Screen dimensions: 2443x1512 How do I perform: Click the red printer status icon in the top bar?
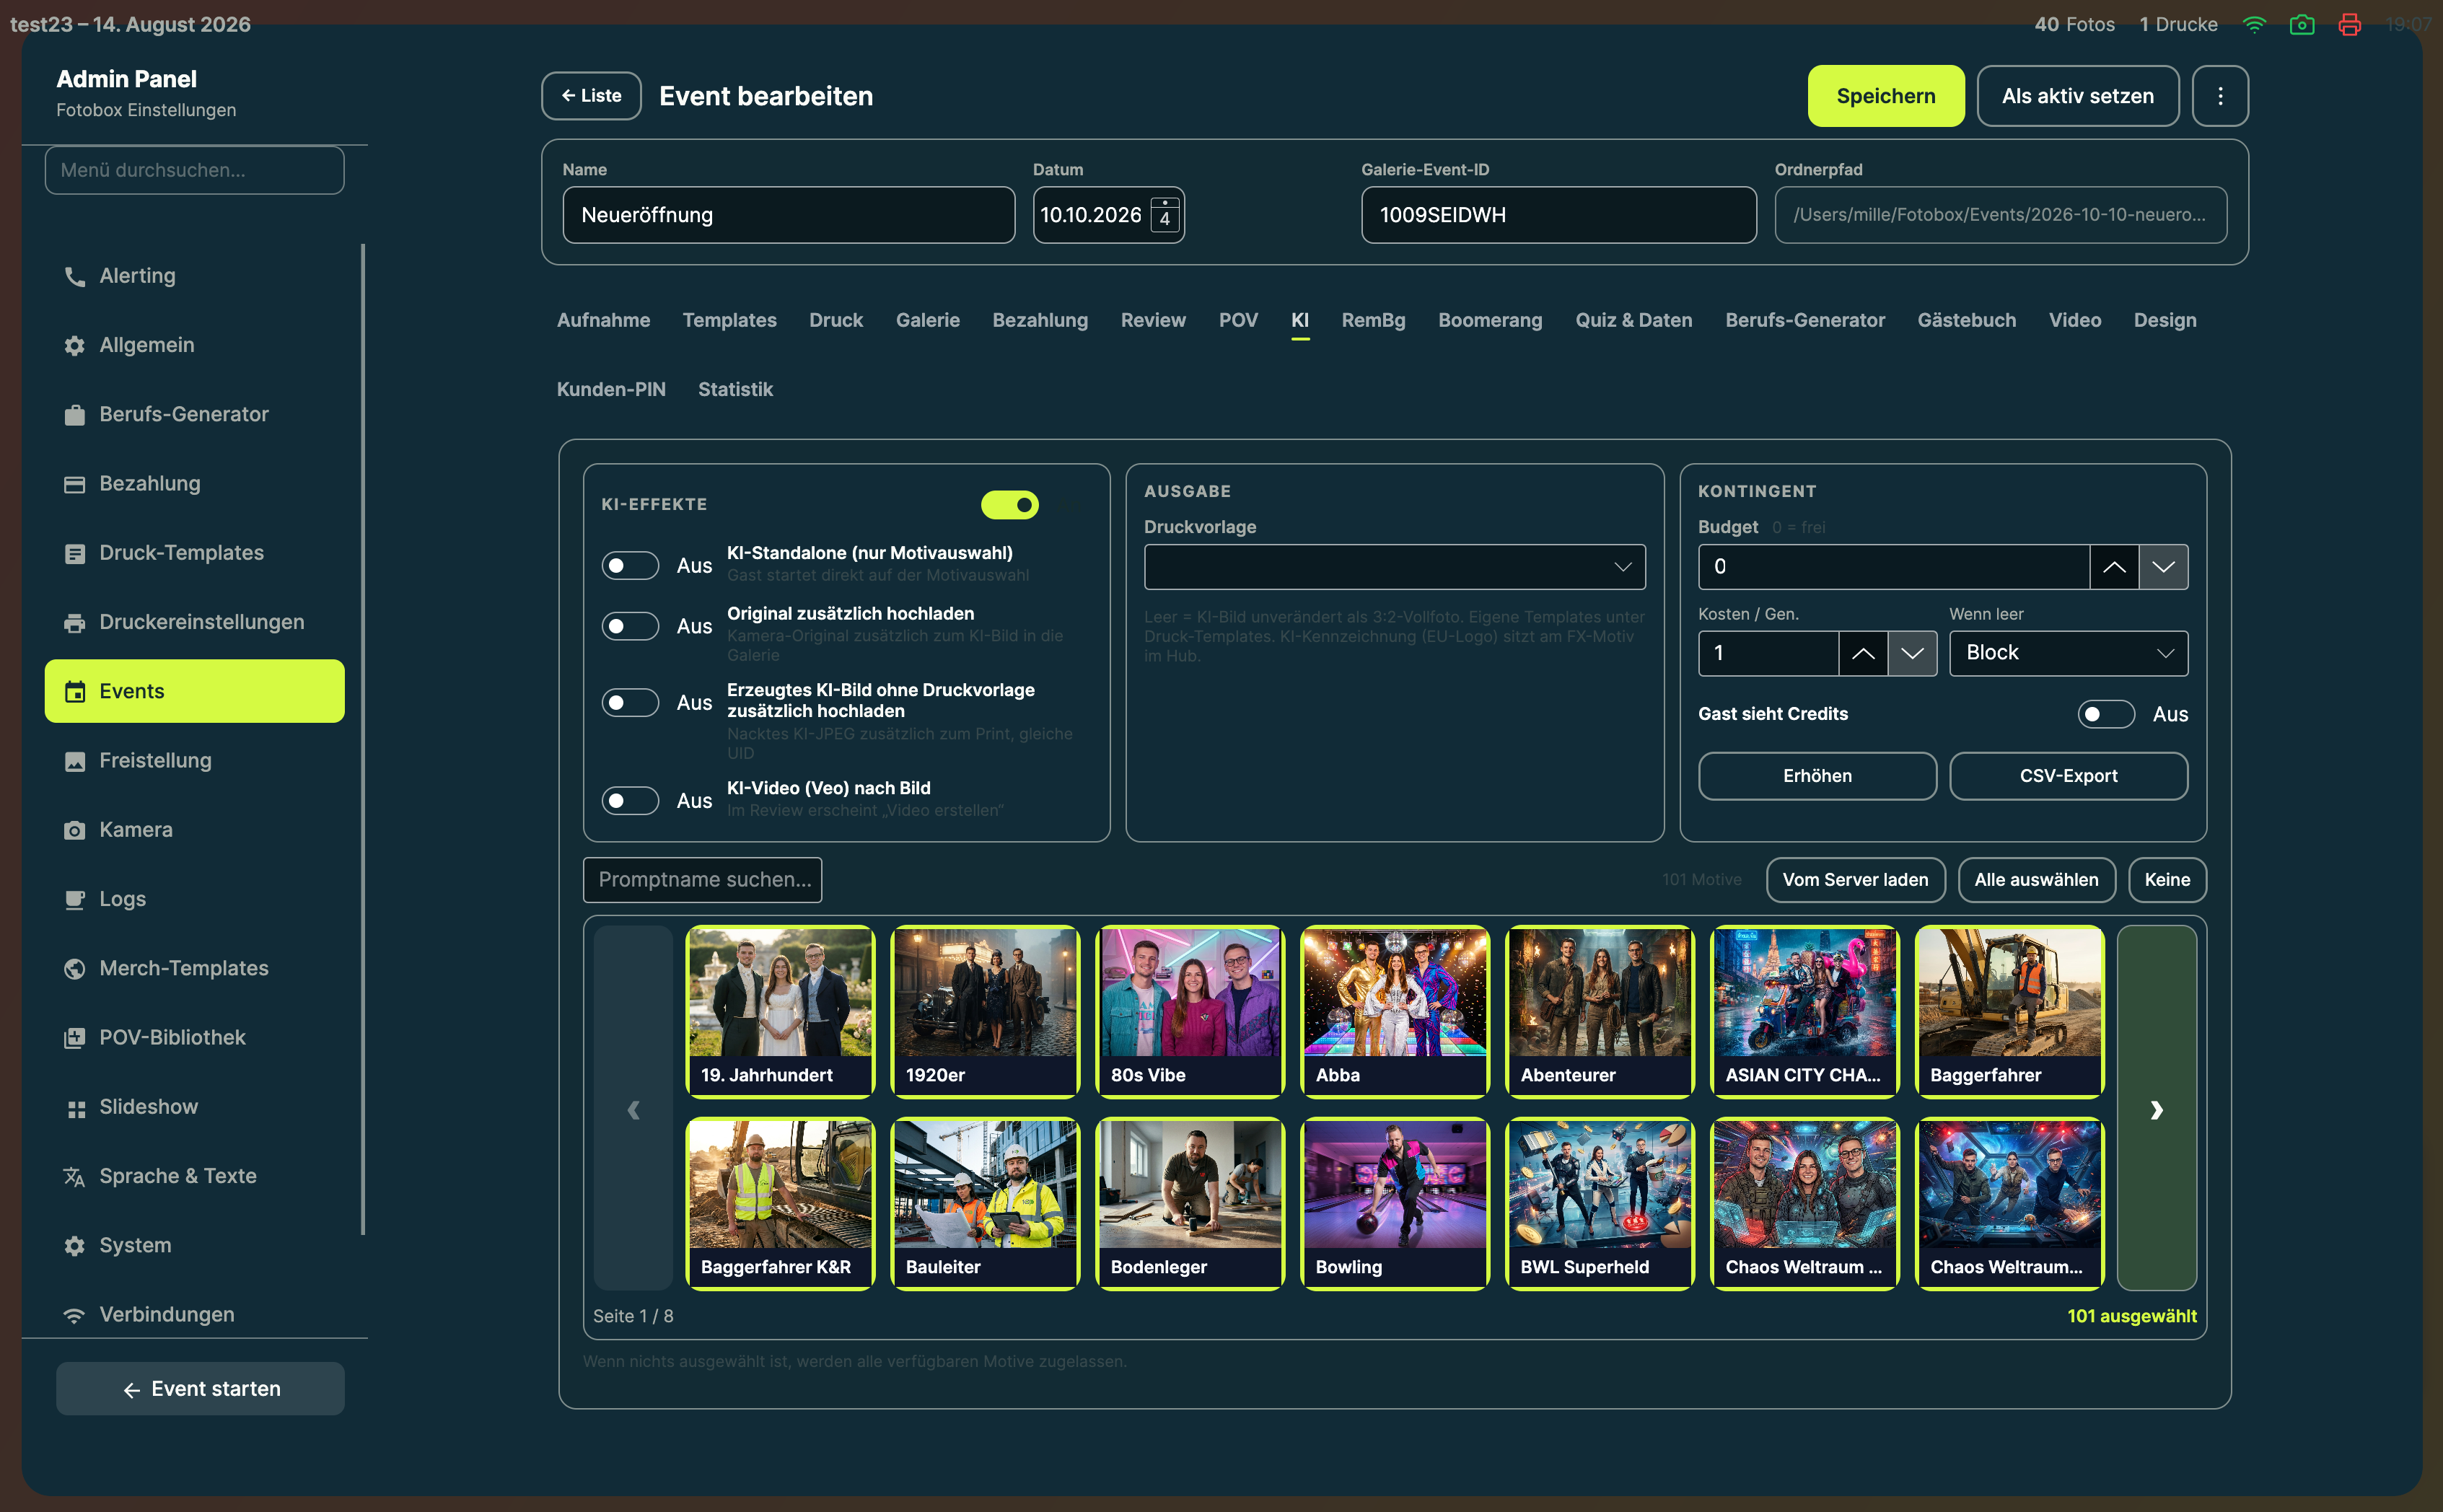click(2349, 24)
